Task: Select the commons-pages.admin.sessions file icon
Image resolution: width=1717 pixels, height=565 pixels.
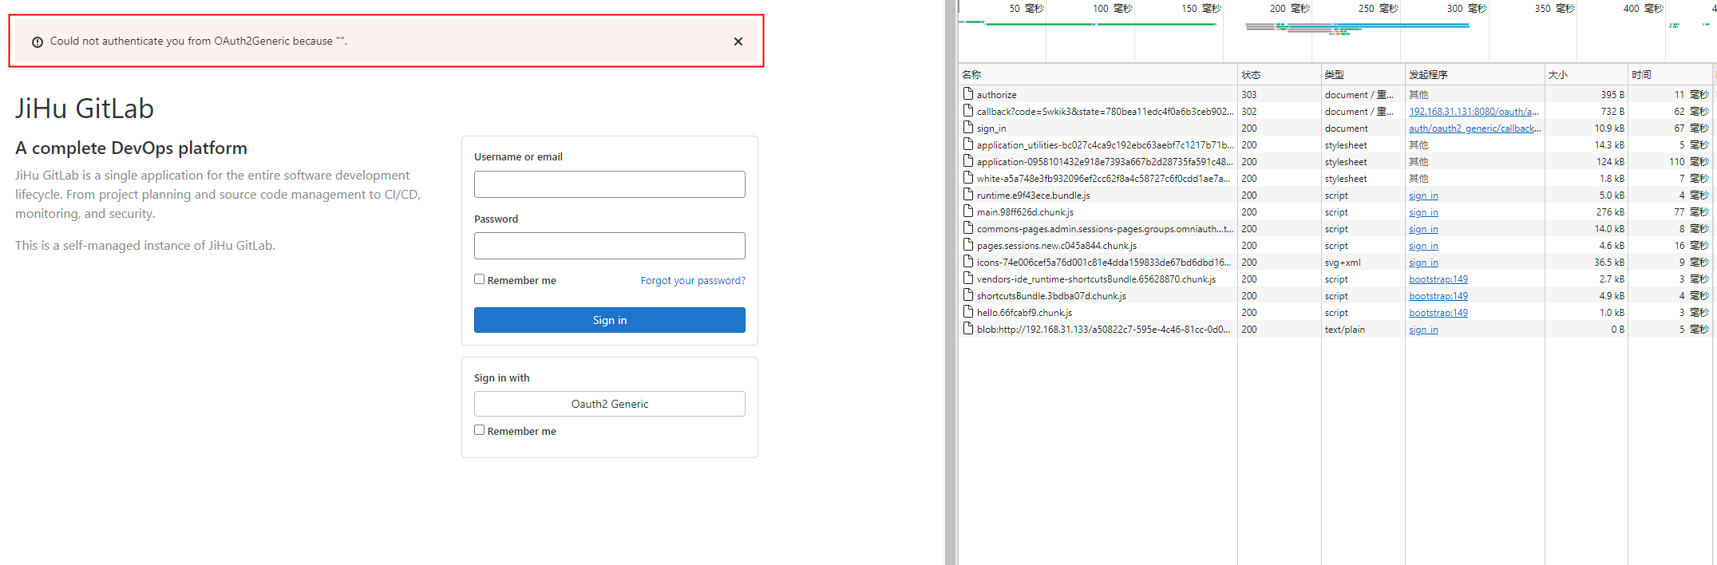Action: point(968,228)
